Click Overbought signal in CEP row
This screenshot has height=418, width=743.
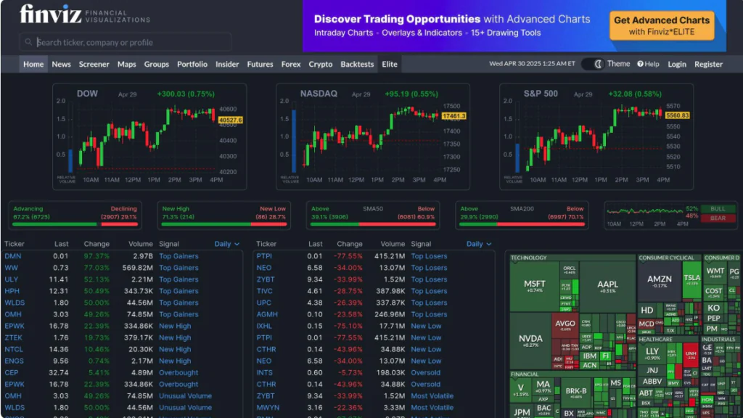(x=178, y=372)
